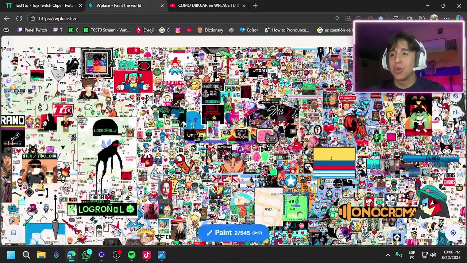Viewport: 467px width, 263px height.
Task: Open the Google 'G' bookmark
Action: [x=165, y=30]
